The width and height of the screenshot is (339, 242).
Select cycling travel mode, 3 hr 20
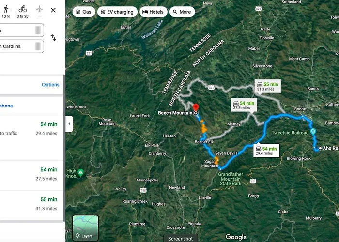point(22,12)
